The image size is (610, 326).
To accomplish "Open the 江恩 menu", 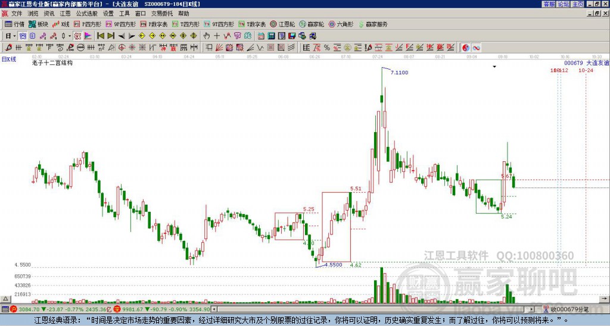I will pyautogui.click(x=65, y=14).
